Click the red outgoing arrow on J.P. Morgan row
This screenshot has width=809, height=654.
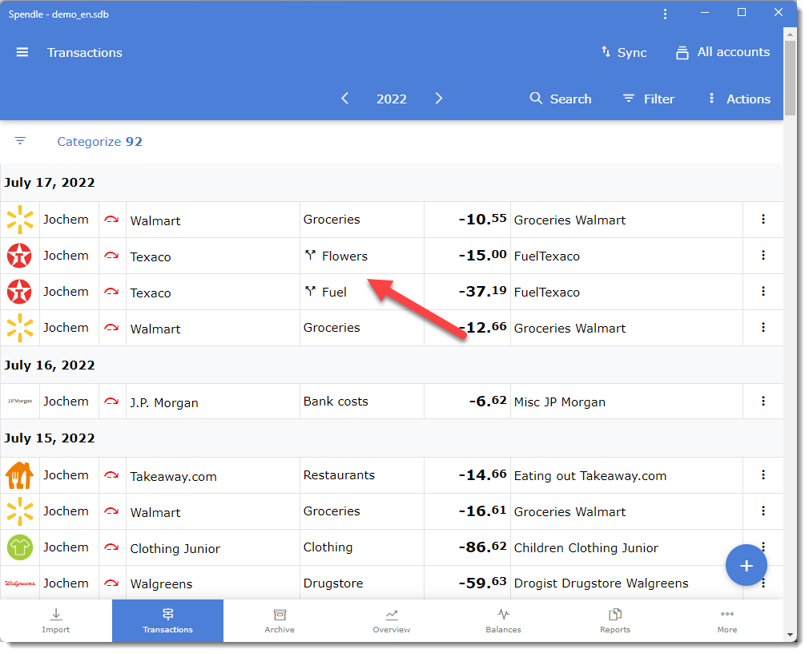(x=111, y=401)
